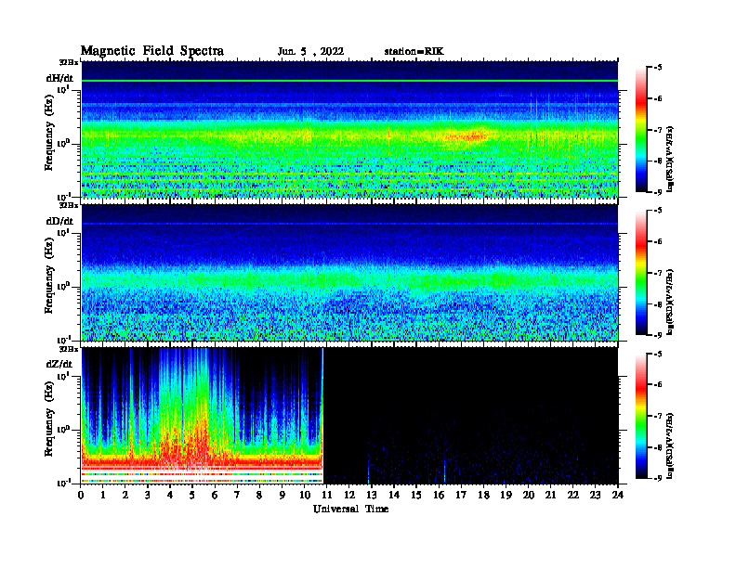Click the "station=RIK" label
Screen dimensions: 736x568
[414, 52]
